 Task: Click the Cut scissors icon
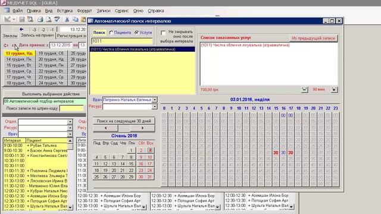click(67, 19)
